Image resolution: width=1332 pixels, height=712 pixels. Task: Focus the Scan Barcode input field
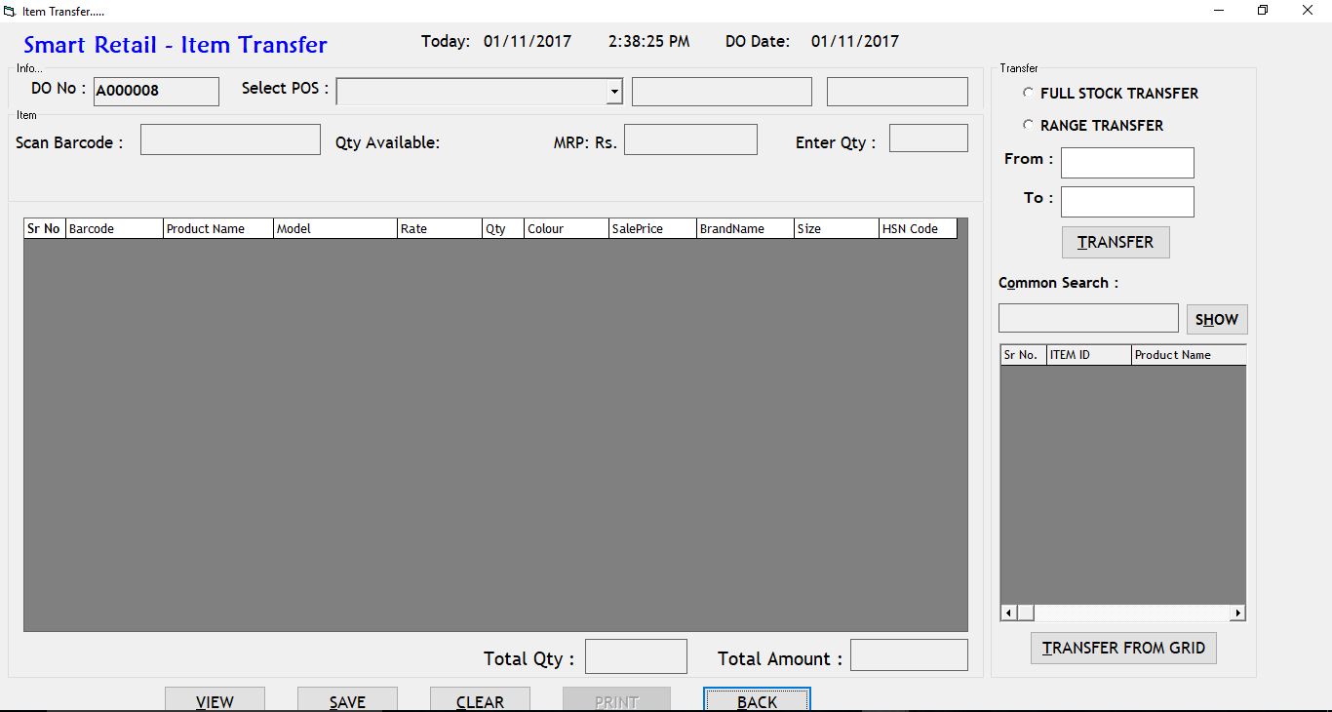click(x=230, y=139)
